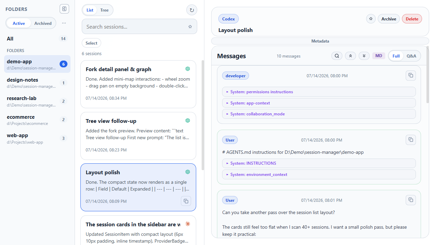Screen dimensions: 436x245
Task: Show messages in Q&A mode
Action: tap(411, 56)
